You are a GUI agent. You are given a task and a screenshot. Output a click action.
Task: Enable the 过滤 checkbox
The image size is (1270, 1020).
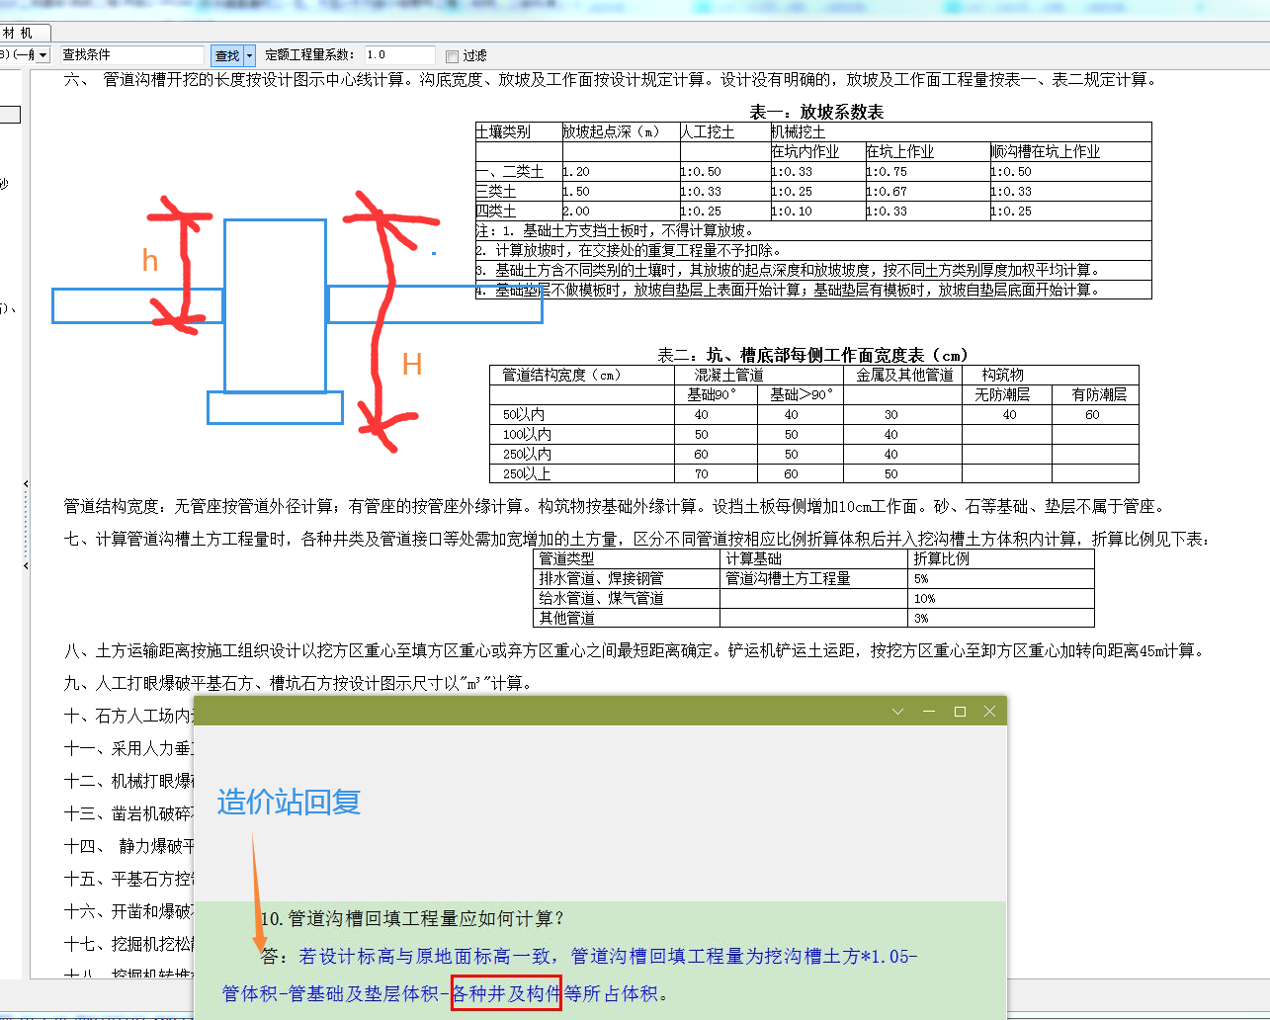point(452,56)
